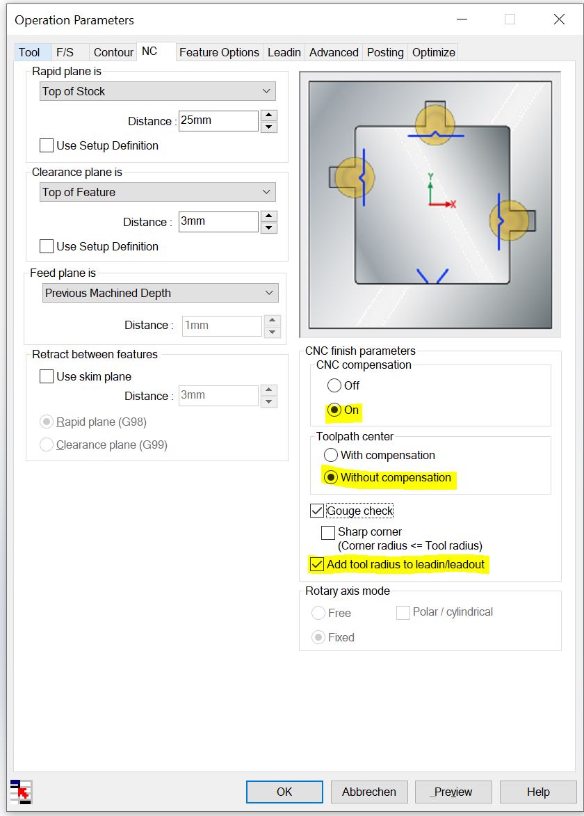
Task: Switch to the Posting tab
Action: click(385, 52)
